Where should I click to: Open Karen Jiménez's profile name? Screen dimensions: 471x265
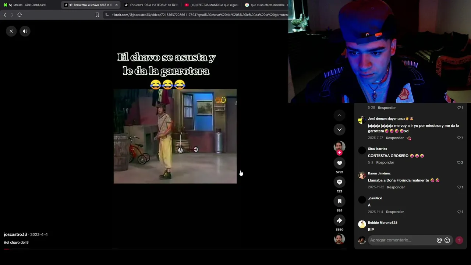coord(379,173)
